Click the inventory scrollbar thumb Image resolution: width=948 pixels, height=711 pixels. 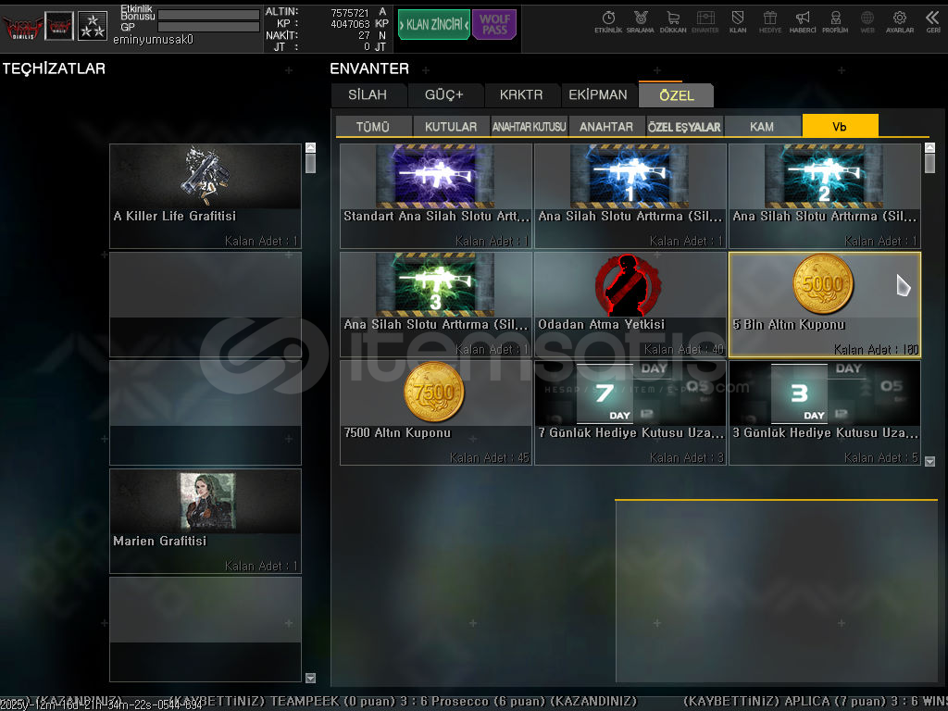tap(929, 163)
